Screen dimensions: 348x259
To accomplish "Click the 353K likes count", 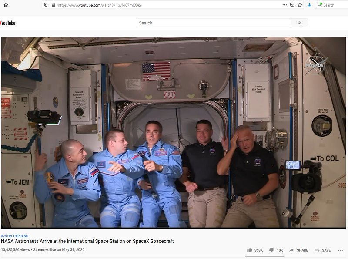I will pos(258,250).
